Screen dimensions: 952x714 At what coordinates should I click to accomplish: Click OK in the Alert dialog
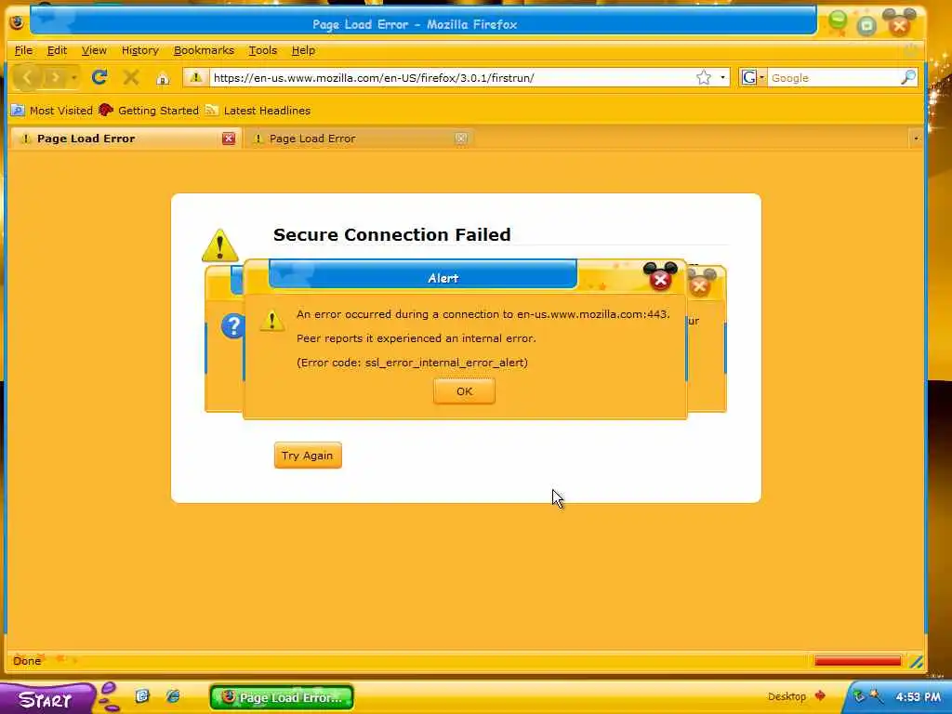pyautogui.click(x=464, y=391)
